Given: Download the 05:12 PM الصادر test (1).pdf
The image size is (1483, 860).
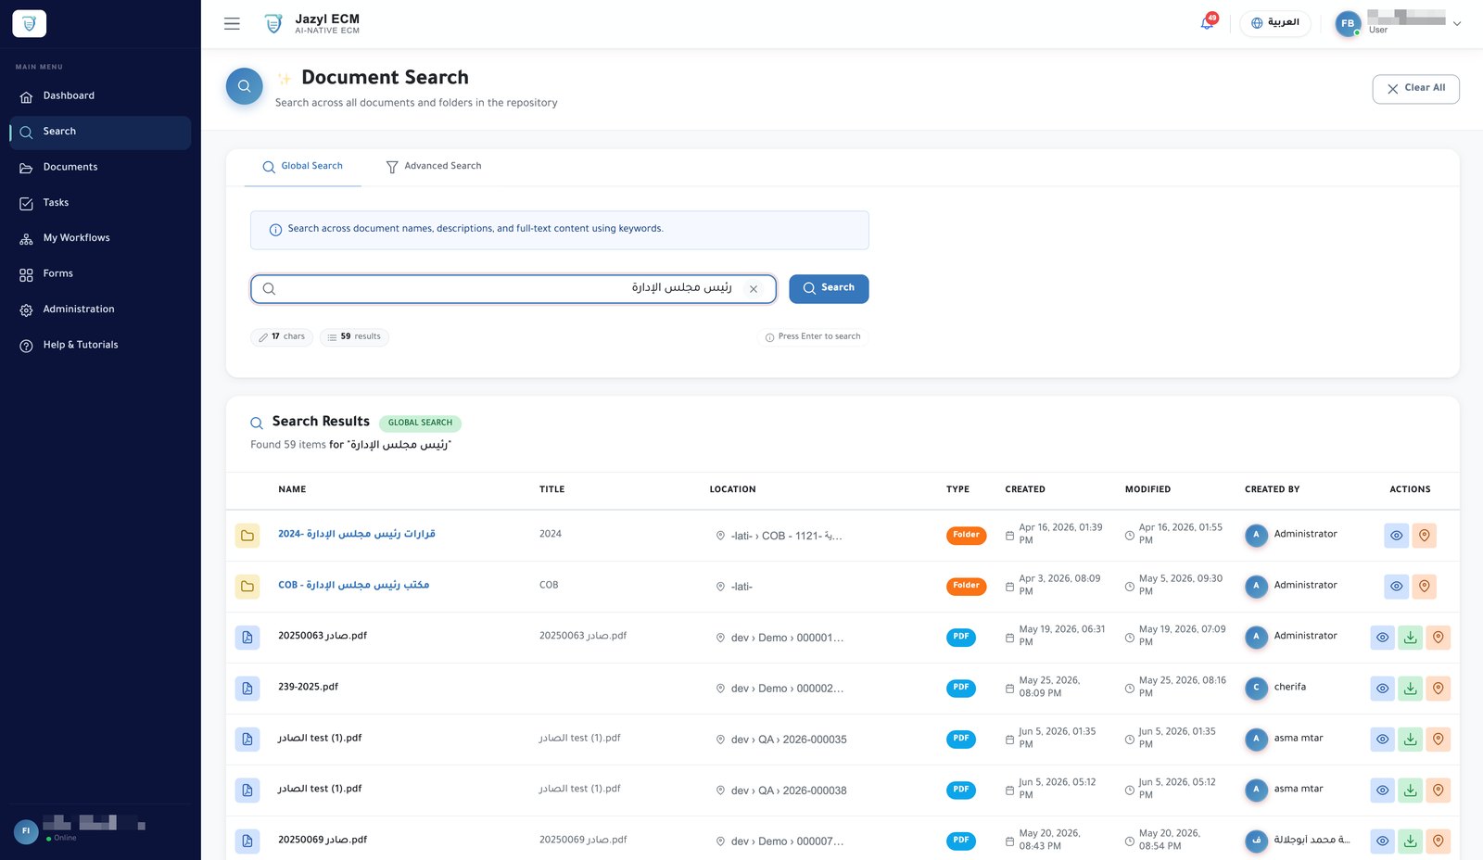Looking at the screenshot, I should (1410, 790).
